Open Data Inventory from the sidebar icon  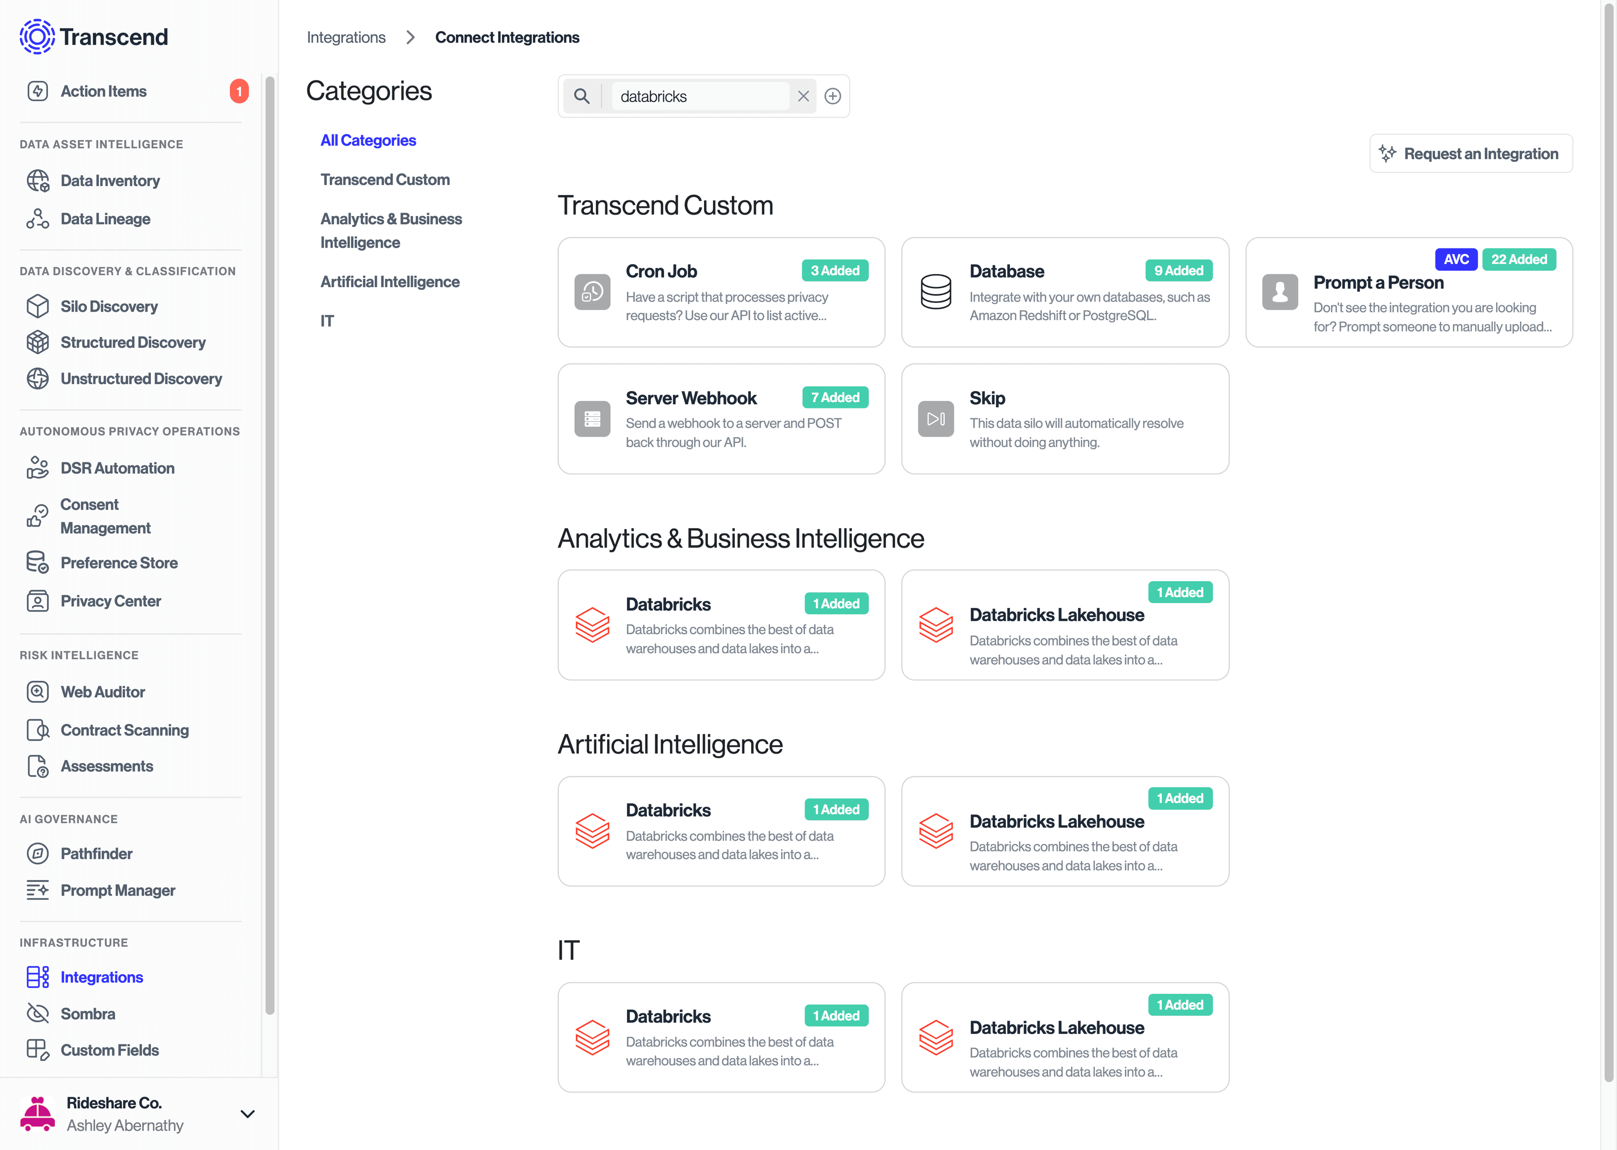[38, 181]
